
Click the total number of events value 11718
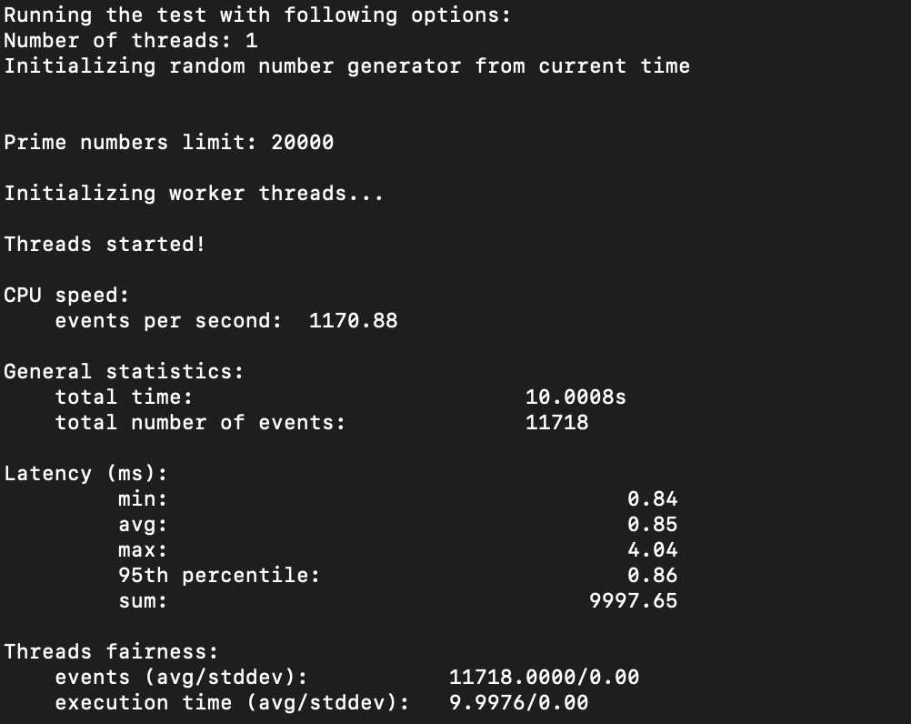coord(556,423)
